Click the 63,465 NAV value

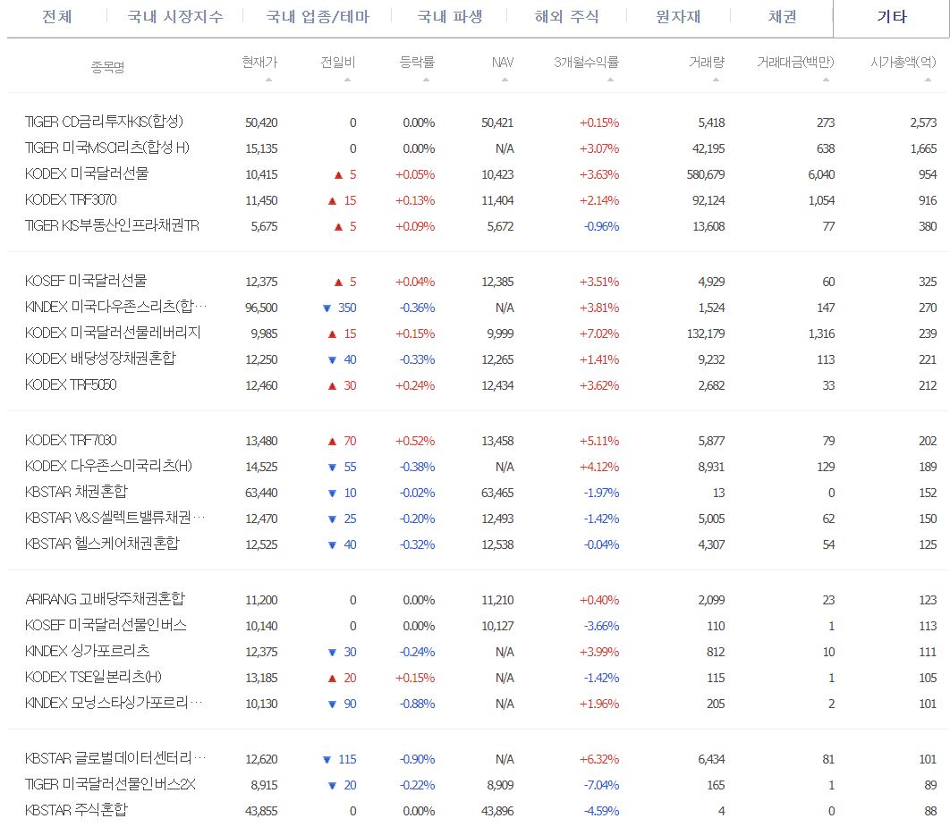coord(497,494)
